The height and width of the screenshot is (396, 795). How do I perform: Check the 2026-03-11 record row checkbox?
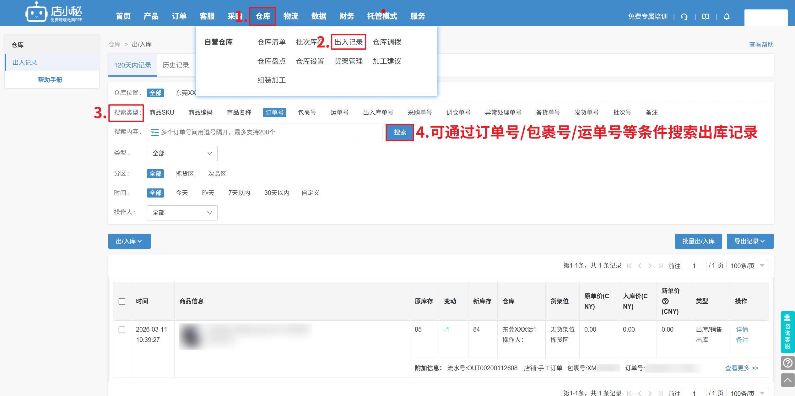[x=122, y=330]
